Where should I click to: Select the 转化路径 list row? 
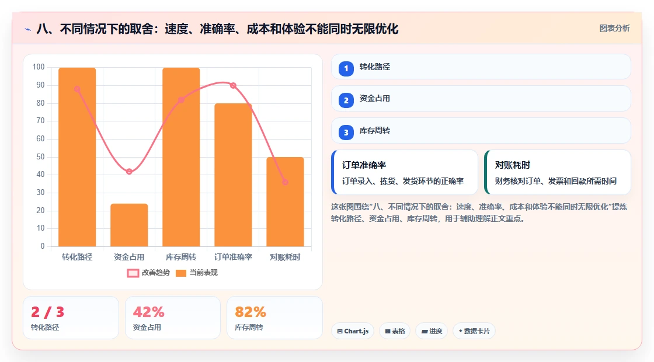pos(481,67)
